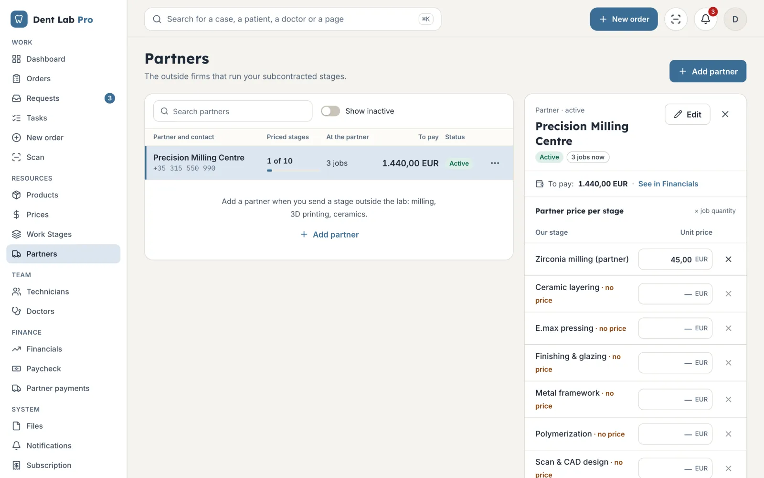Go to Dashboard in sidebar
Image resolution: width=764 pixels, height=478 pixels.
pos(64,59)
